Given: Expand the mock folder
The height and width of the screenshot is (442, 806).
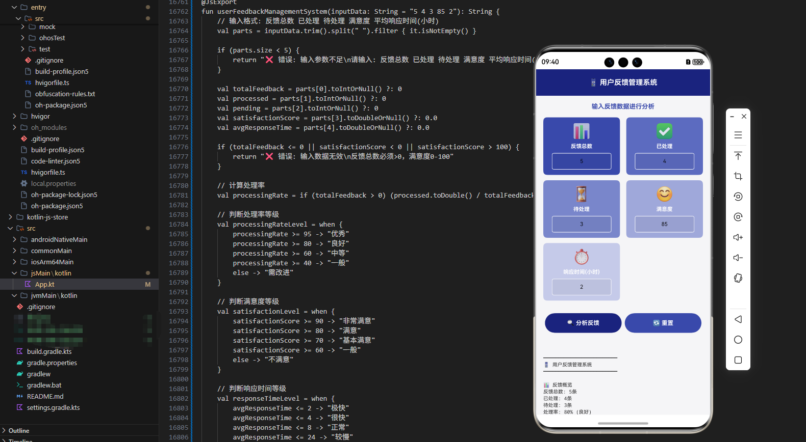Looking at the screenshot, I should [x=22, y=26].
